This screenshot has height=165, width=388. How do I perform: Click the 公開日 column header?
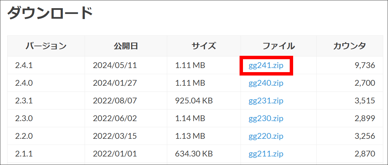[x=126, y=46]
